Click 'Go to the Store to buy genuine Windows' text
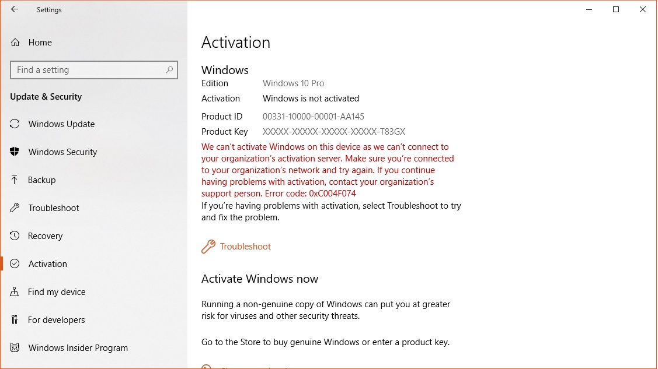 click(x=325, y=342)
